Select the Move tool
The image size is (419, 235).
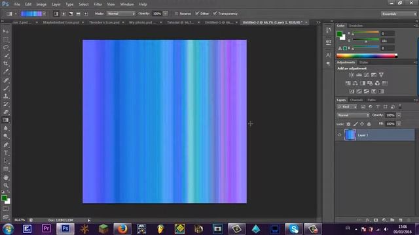[x=6, y=31]
